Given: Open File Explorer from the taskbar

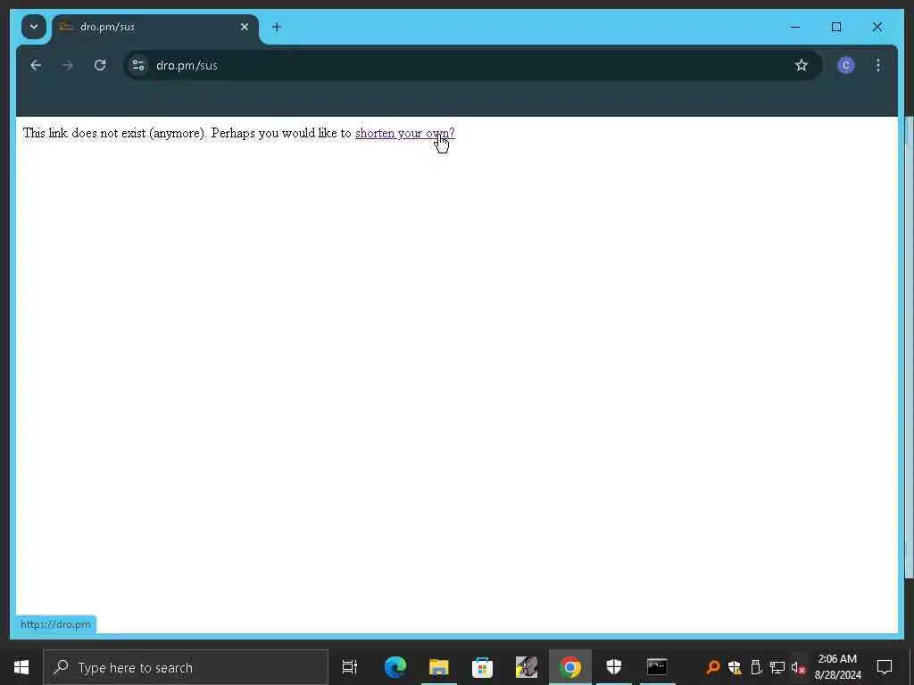Looking at the screenshot, I should point(439,667).
